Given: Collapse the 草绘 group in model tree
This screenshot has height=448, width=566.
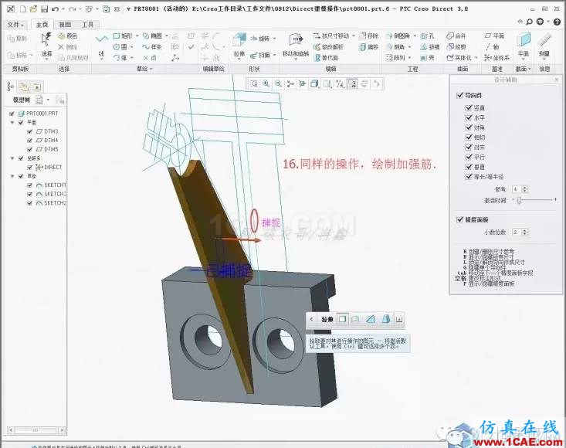Looking at the screenshot, I should (x=12, y=176).
